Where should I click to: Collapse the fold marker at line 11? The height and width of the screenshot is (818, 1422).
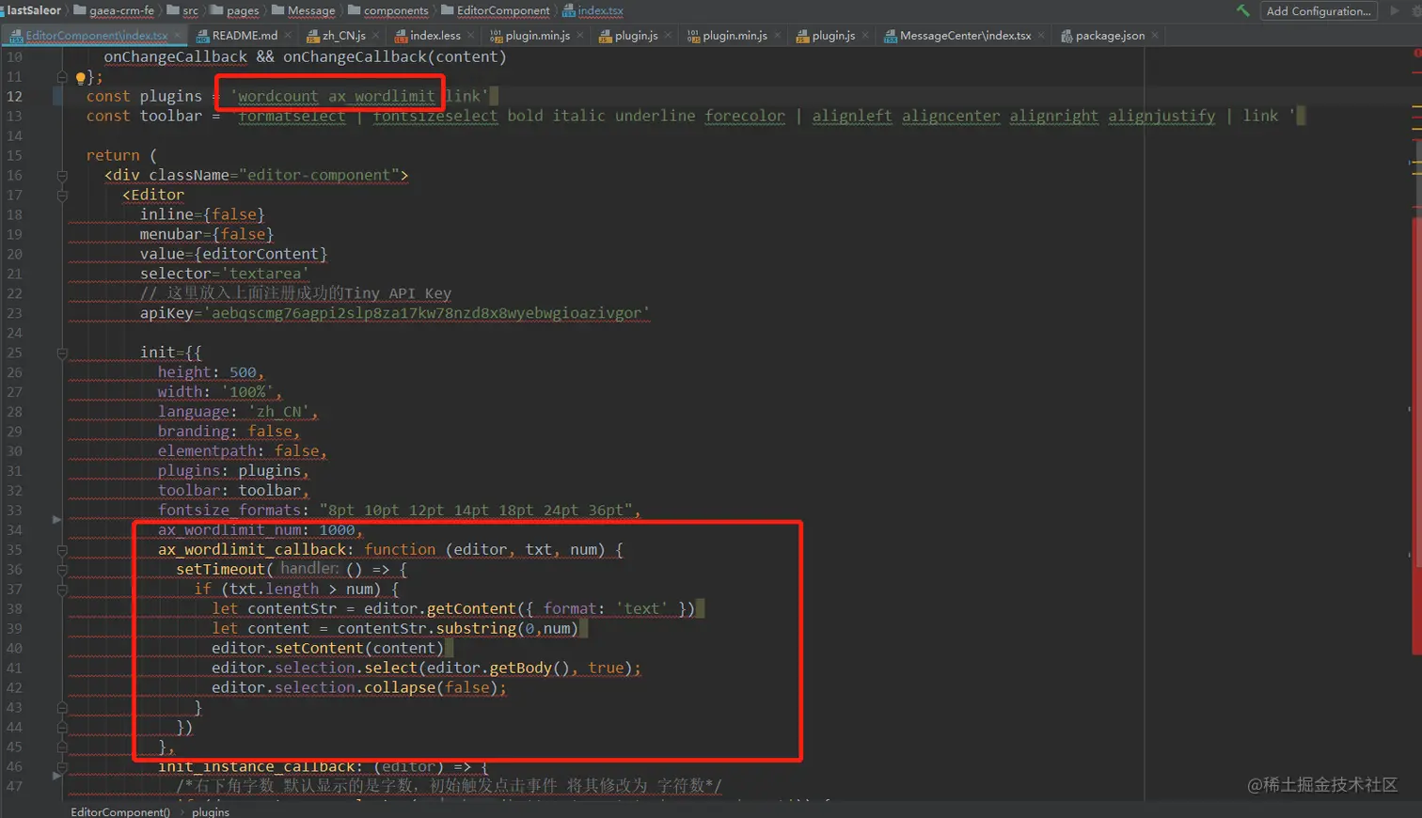62,77
